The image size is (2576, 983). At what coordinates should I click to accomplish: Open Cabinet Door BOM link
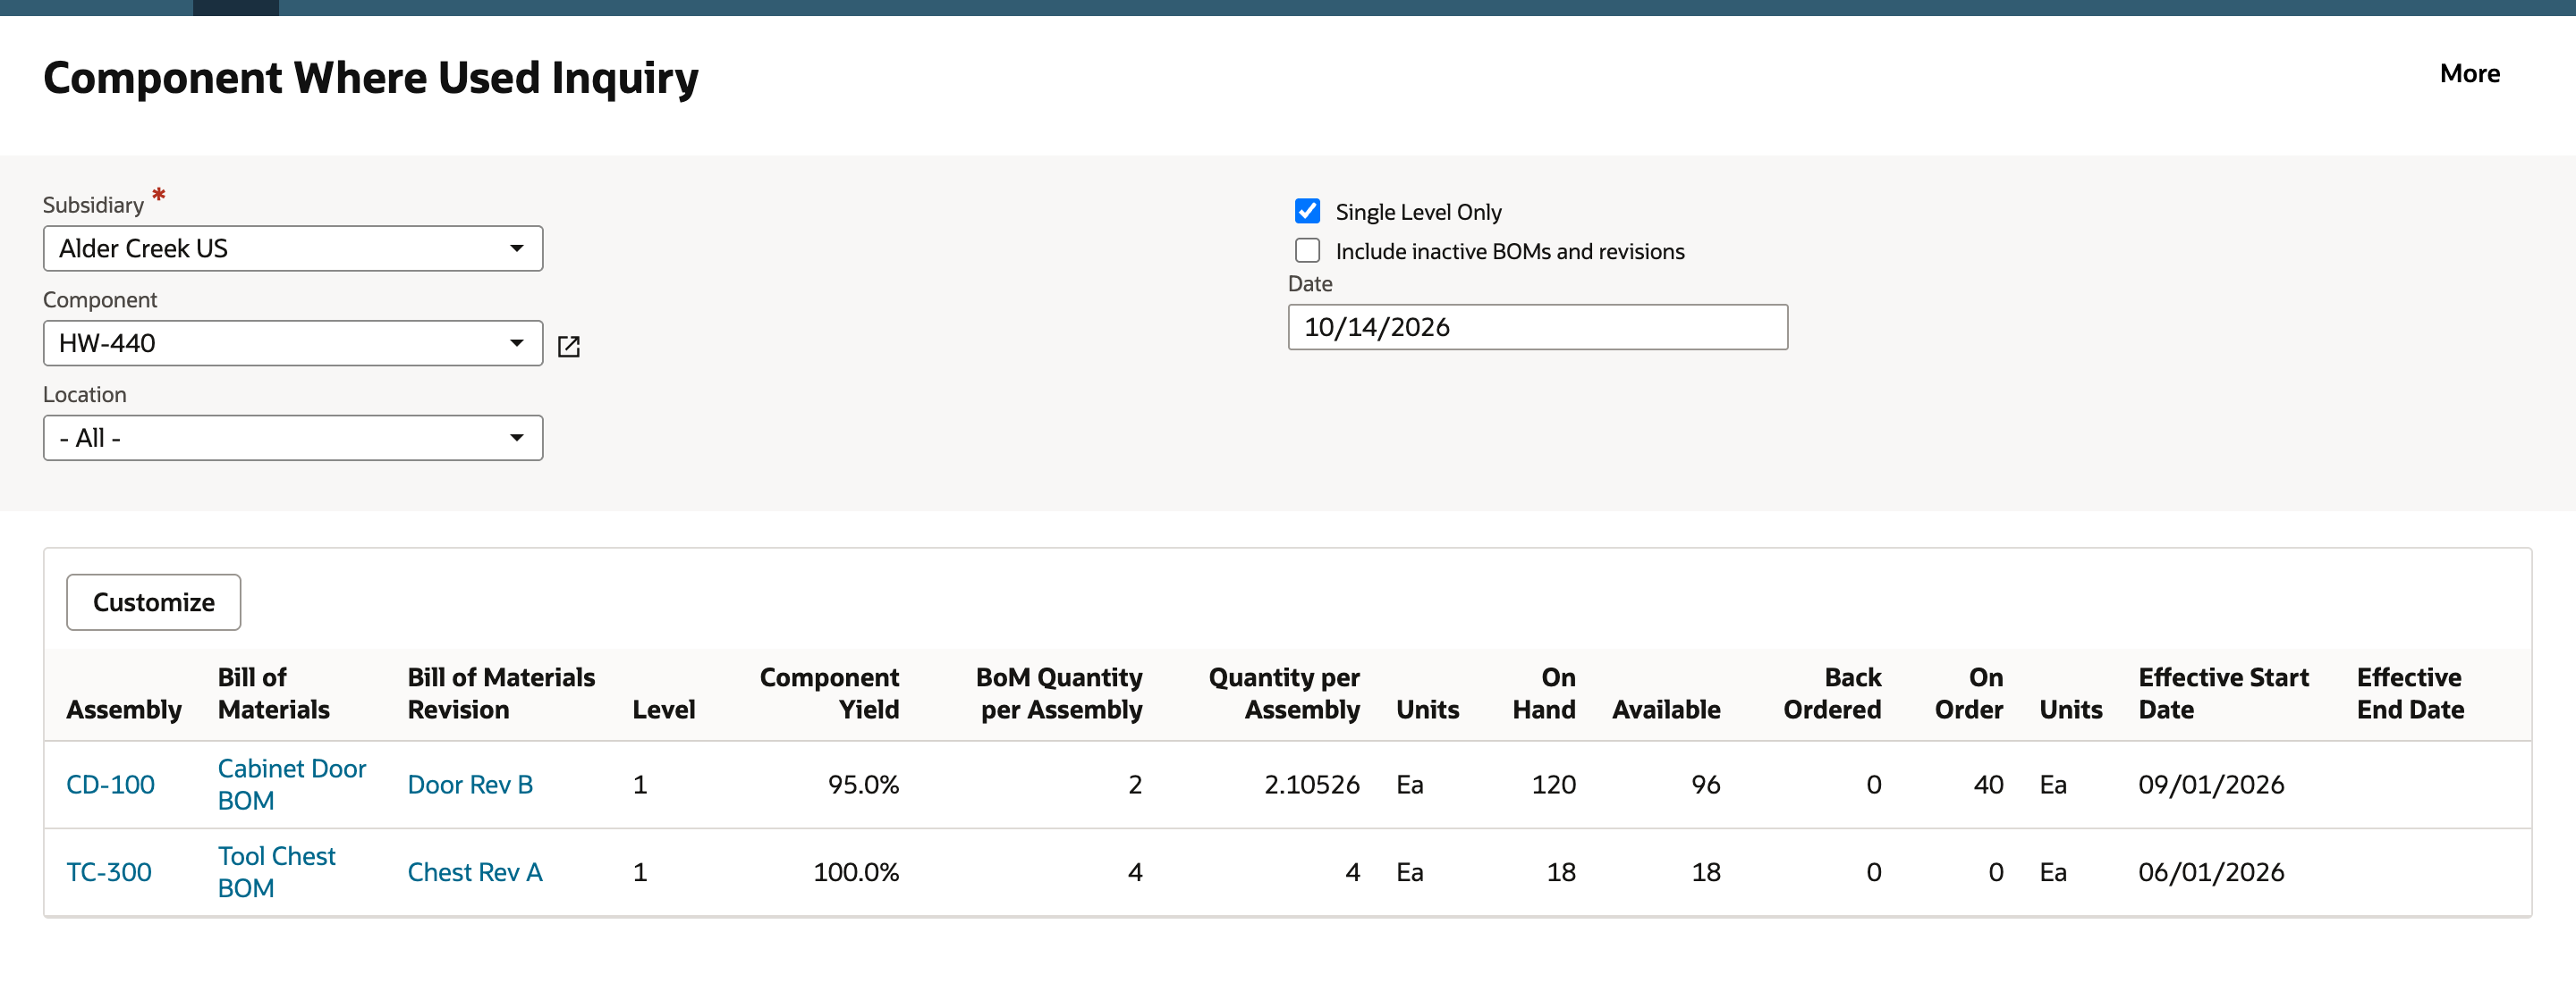click(291, 785)
